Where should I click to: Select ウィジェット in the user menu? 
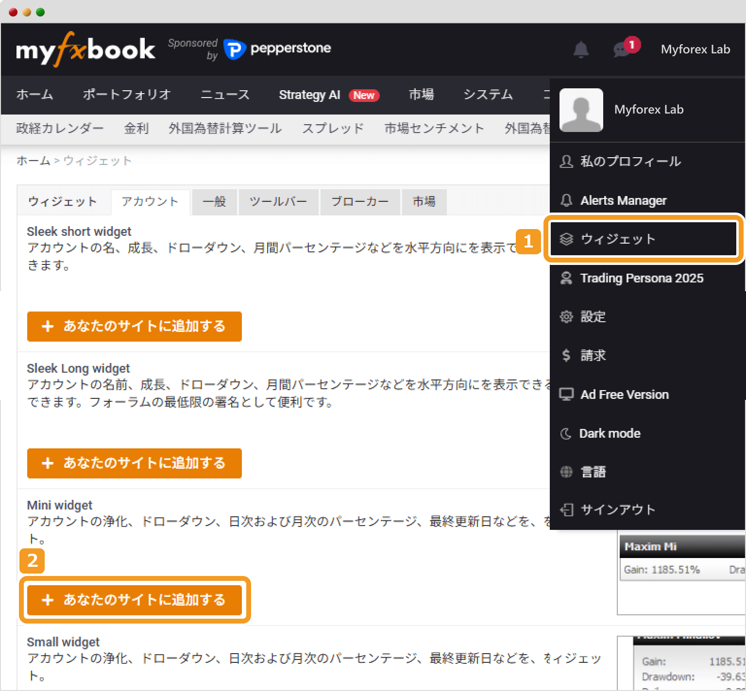(x=644, y=239)
